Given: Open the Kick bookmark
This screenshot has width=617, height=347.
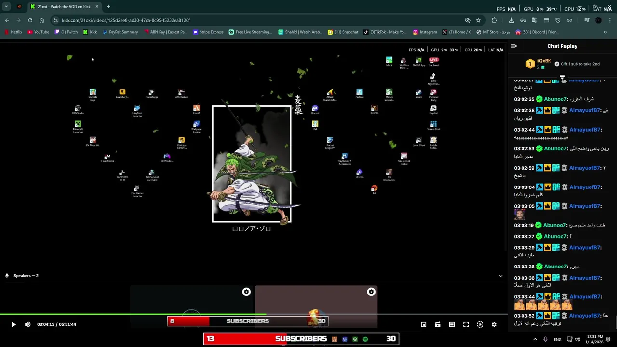Looking at the screenshot, I should 90,32.
